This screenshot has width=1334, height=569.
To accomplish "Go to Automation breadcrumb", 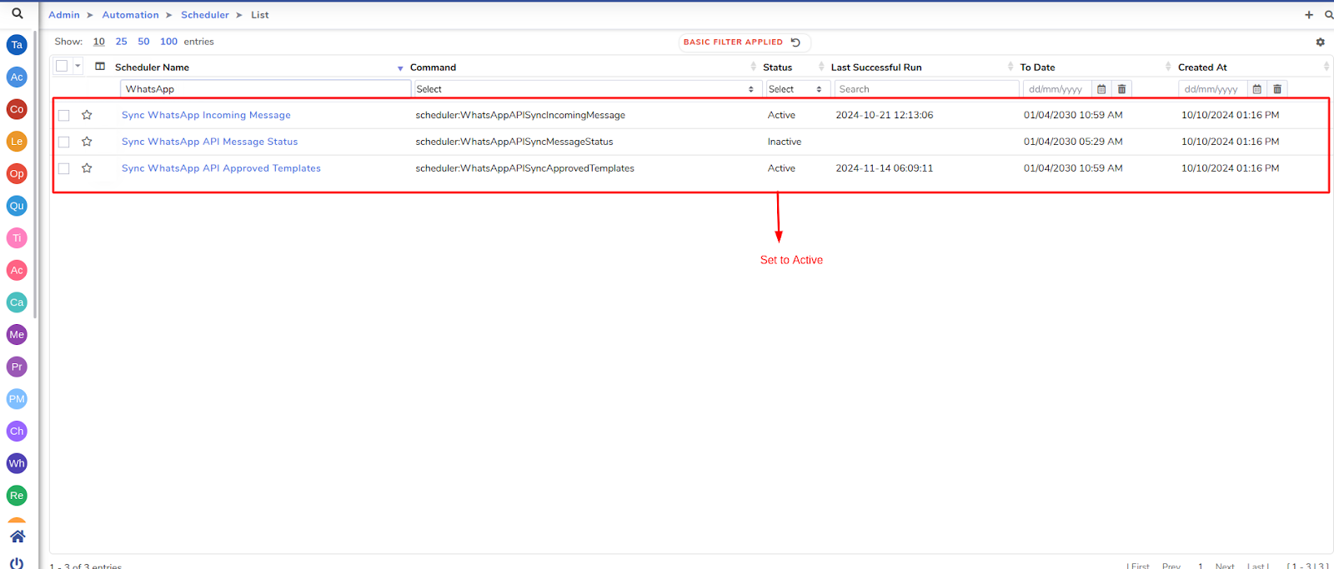I will pos(130,15).
